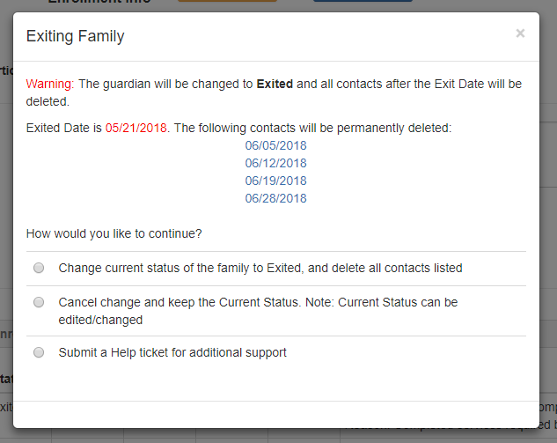Select the cancel change radio button

39,302
